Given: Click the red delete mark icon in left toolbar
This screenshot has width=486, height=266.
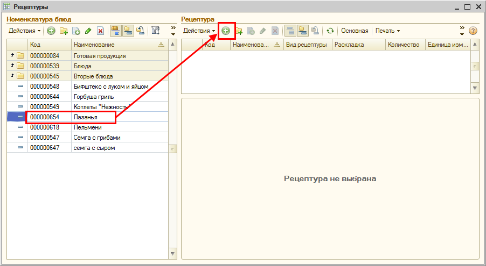Looking at the screenshot, I should [x=100, y=31].
